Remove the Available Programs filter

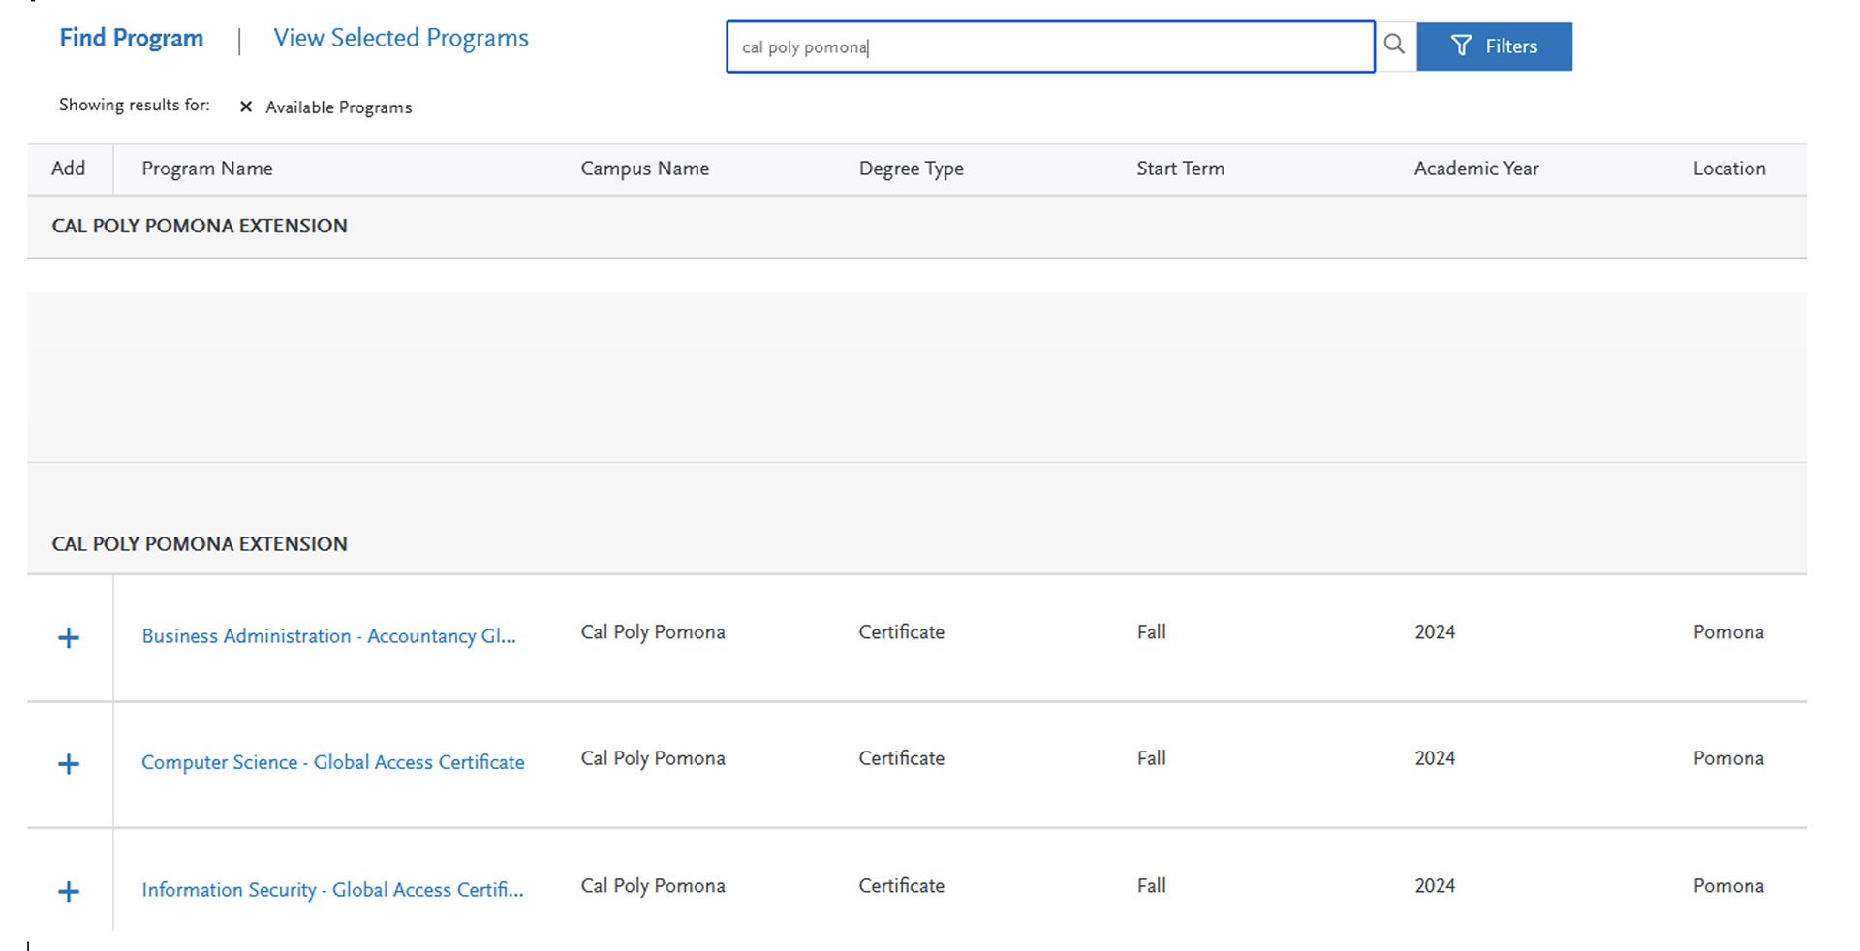[x=246, y=107]
